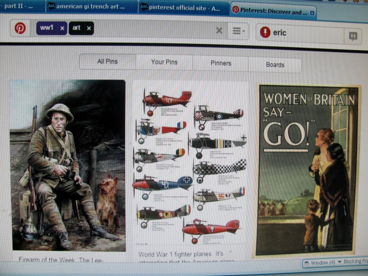This screenshot has width=368, height=276.
Task: Open the categories menu dropdown
Action: [x=238, y=31]
